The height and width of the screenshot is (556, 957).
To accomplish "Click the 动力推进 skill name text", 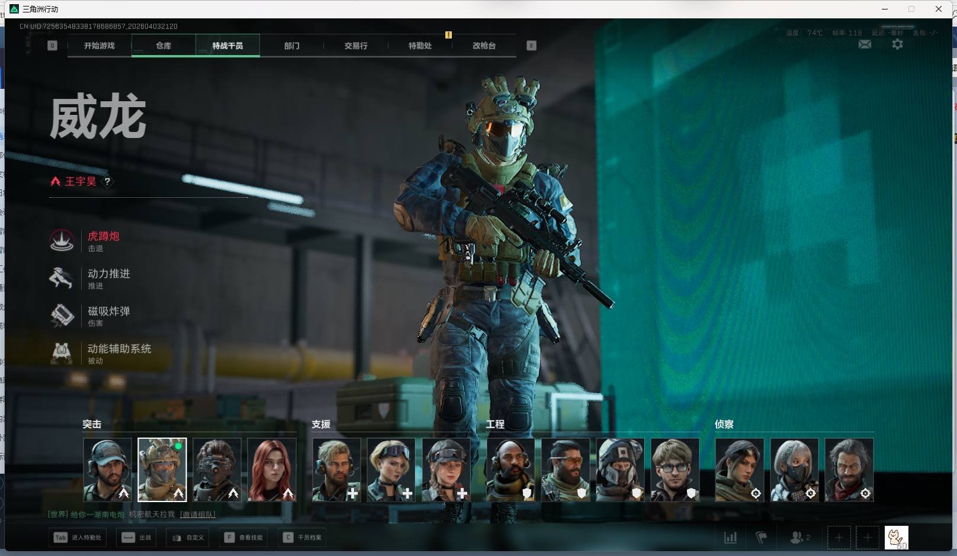I will pyautogui.click(x=109, y=274).
